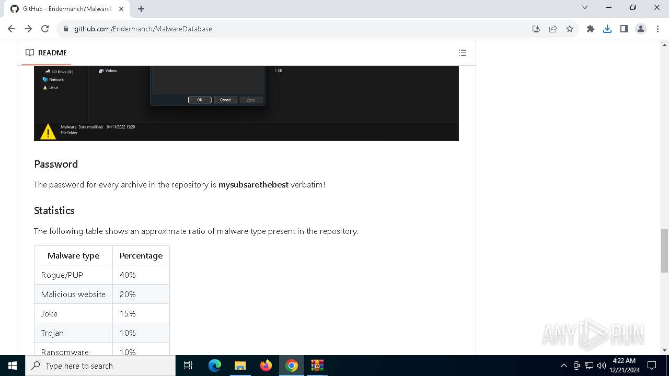Select the mysubsarethebest password text
The image size is (669, 376).
tap(253, 185)
